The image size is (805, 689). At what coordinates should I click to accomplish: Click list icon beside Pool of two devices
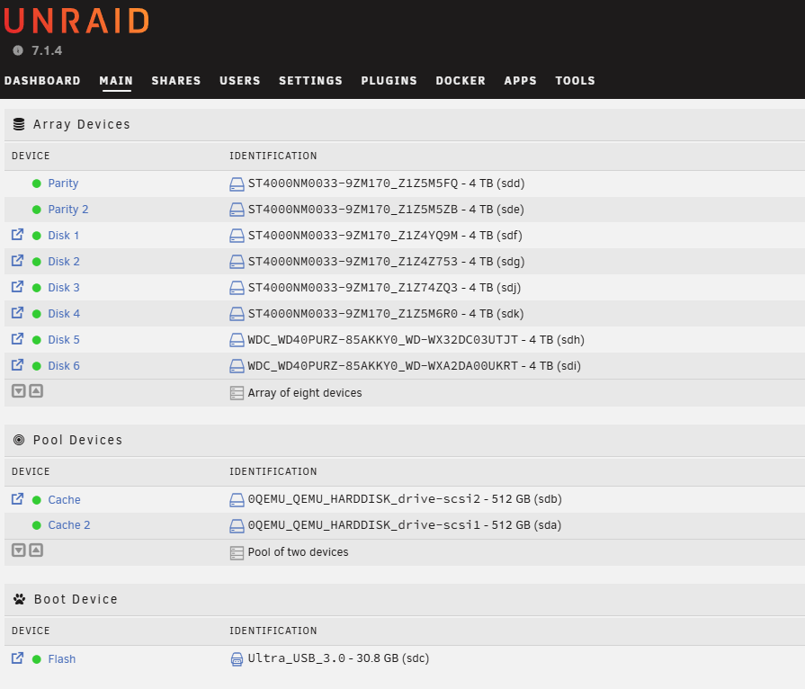coord(237,553)
